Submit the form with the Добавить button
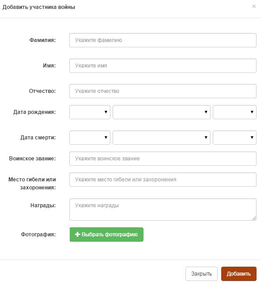This screenshot has height=285, width=261. tap(239, 274)
